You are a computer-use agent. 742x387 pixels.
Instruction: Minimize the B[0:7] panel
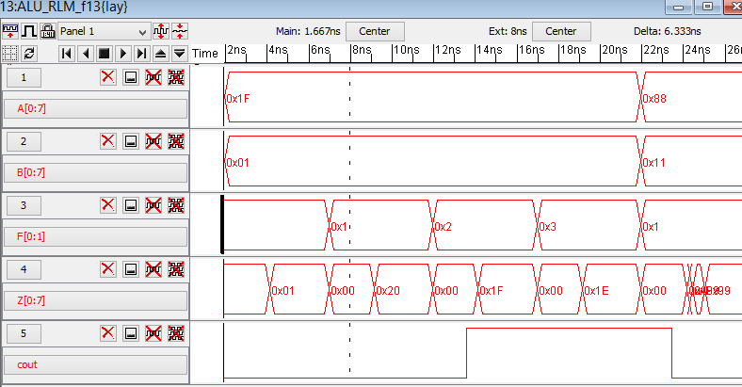[x=131, y=141]
